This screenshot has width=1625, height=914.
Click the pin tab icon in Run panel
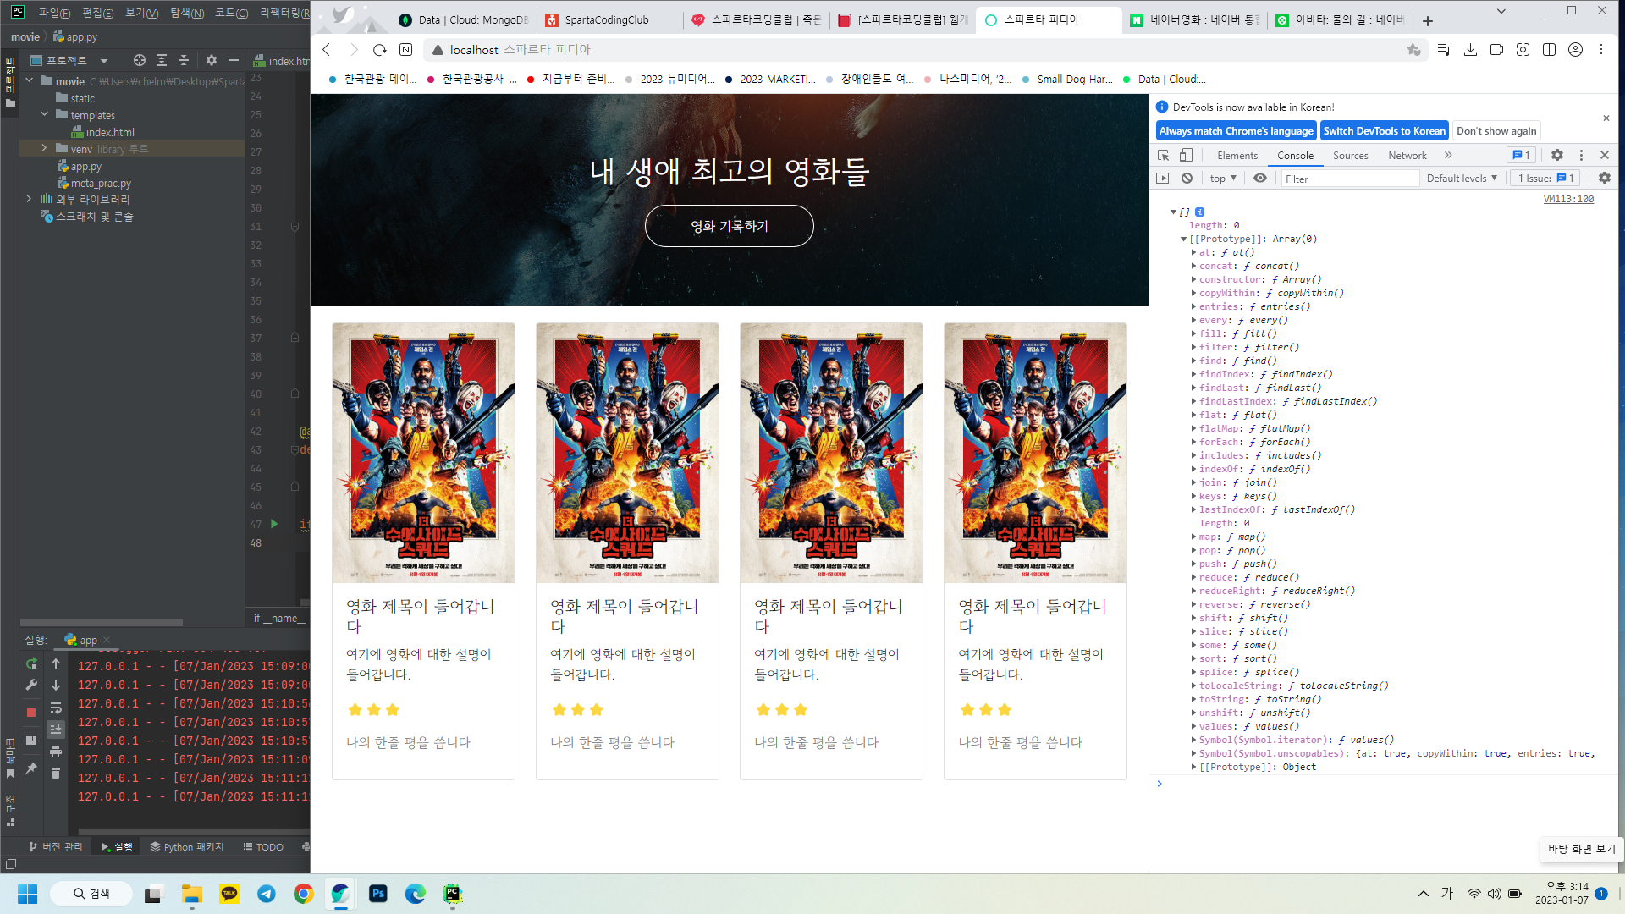31,768
